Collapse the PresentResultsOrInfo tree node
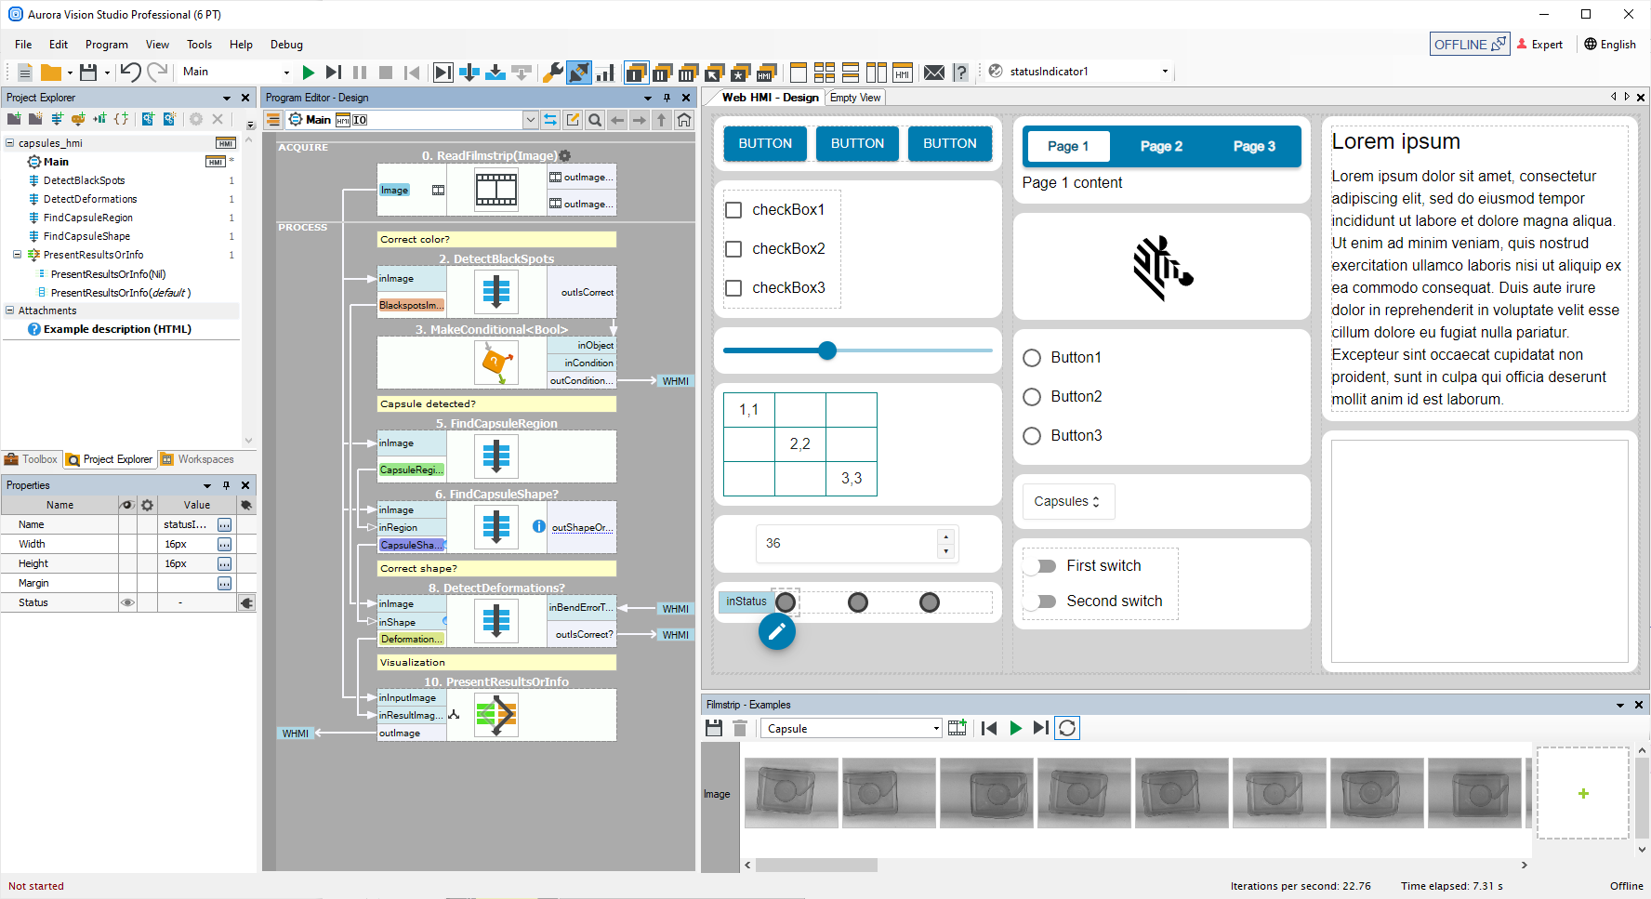Image resolution: width=1651 pixels, height=899 pixels. pyautogui.click(x=17, y=255)
